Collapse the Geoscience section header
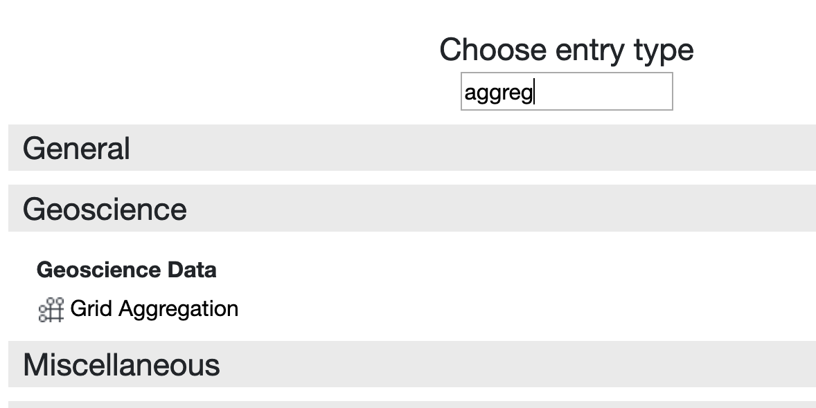This screenshot has width=816, height=408. [412, 208]
